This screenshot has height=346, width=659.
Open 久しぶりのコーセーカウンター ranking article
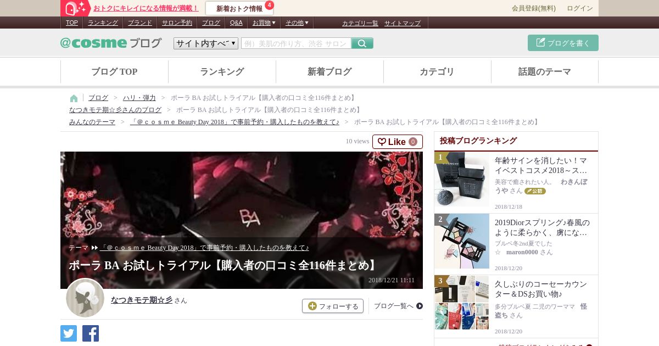[541, 289]
